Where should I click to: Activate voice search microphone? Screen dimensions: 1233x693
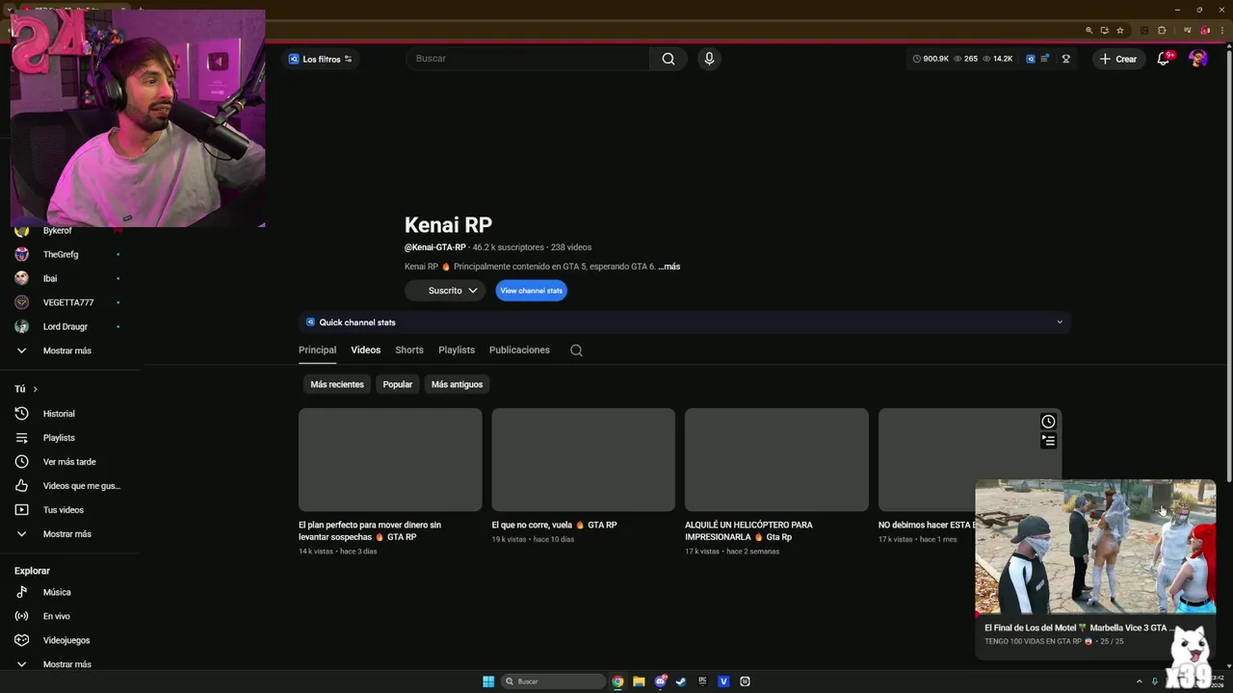[x=709, y=59]
